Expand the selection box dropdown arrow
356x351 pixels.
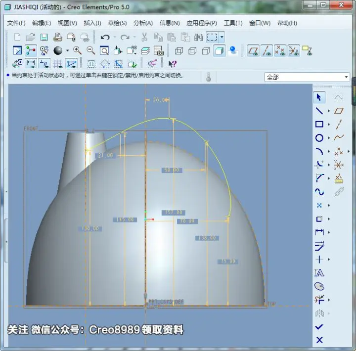pyautogui.click(x=222, y=37)
